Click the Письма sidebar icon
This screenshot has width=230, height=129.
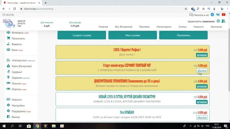coord(8,83)
